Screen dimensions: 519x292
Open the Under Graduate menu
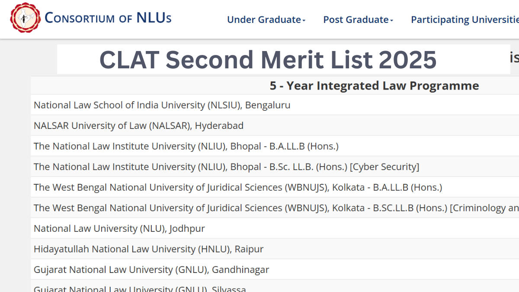(264, 19)
